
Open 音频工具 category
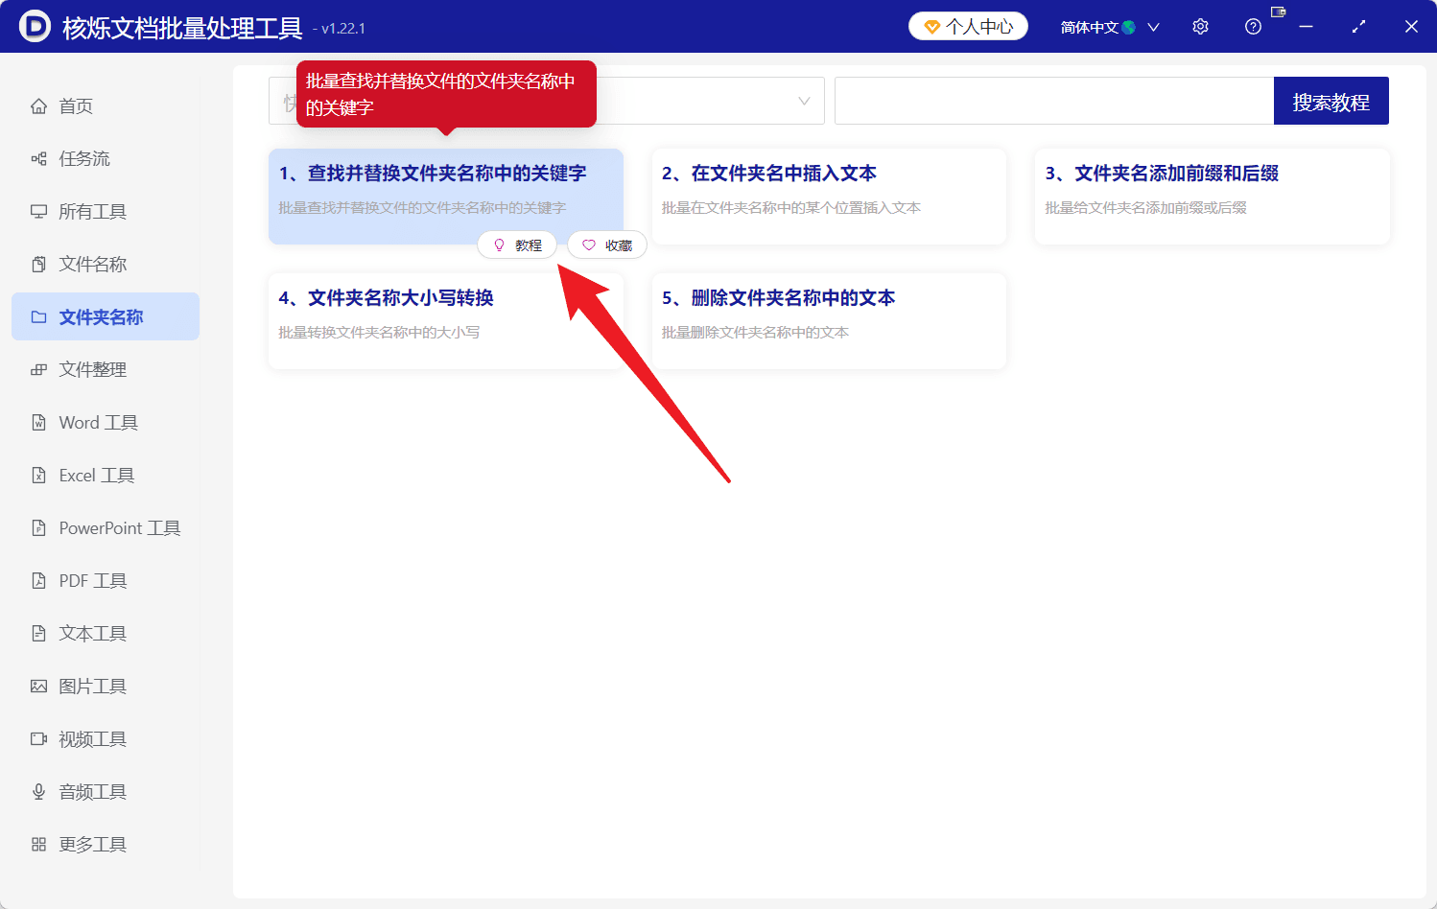106,792
